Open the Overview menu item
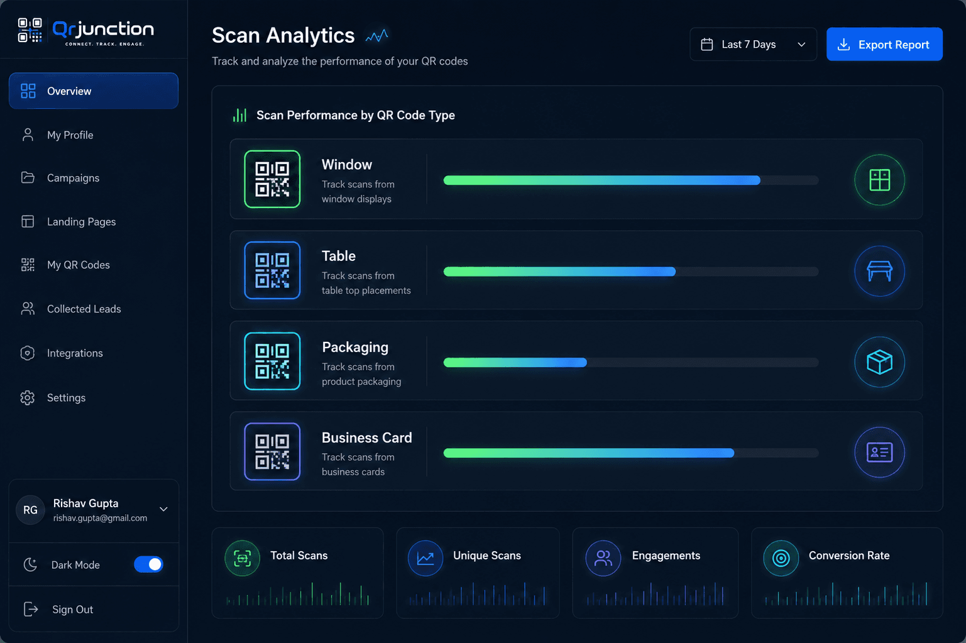This screenshot has width=966, height=643. 94,91
